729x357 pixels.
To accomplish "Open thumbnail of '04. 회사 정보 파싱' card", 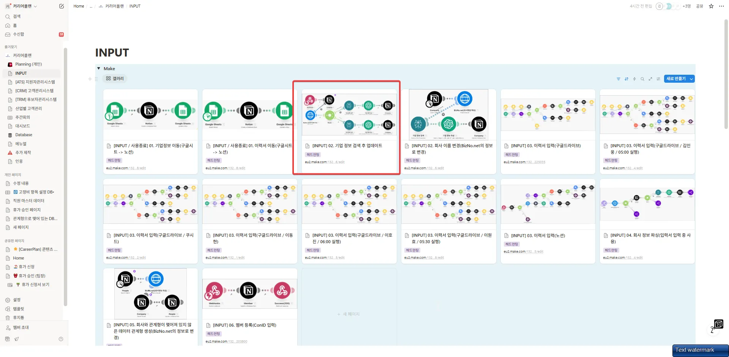I will (647, 204).
